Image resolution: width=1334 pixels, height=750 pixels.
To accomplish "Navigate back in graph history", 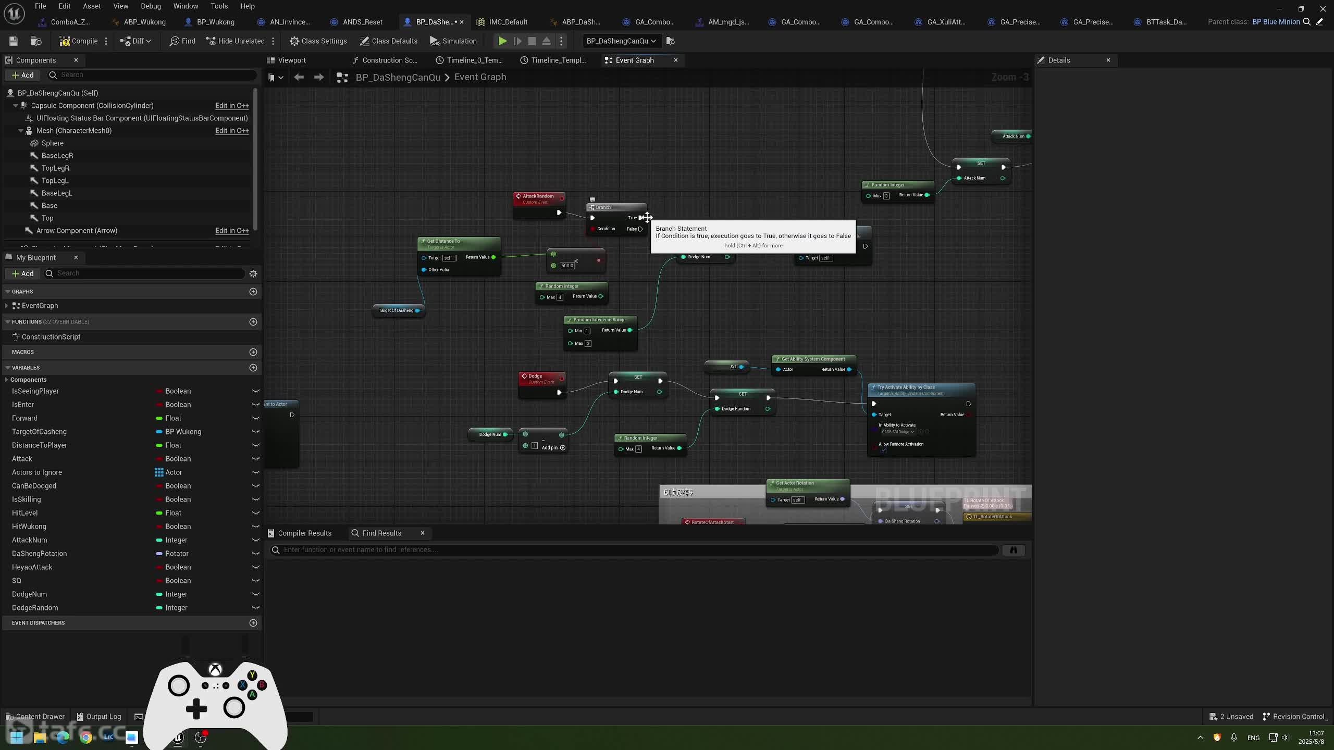I will pyautogui.click(x=299, y=77).
